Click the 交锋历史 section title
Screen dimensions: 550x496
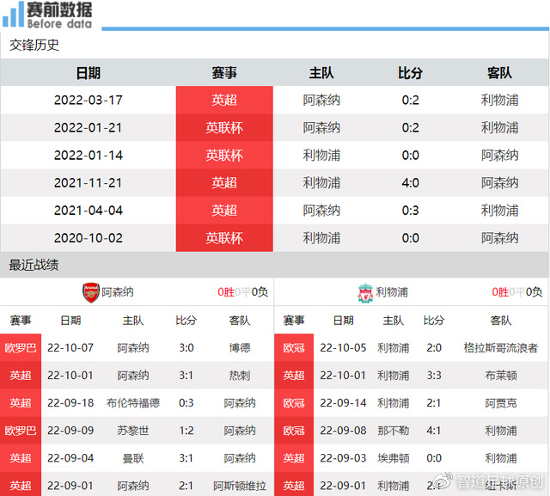pyautogui.click(x=34, y=46)
